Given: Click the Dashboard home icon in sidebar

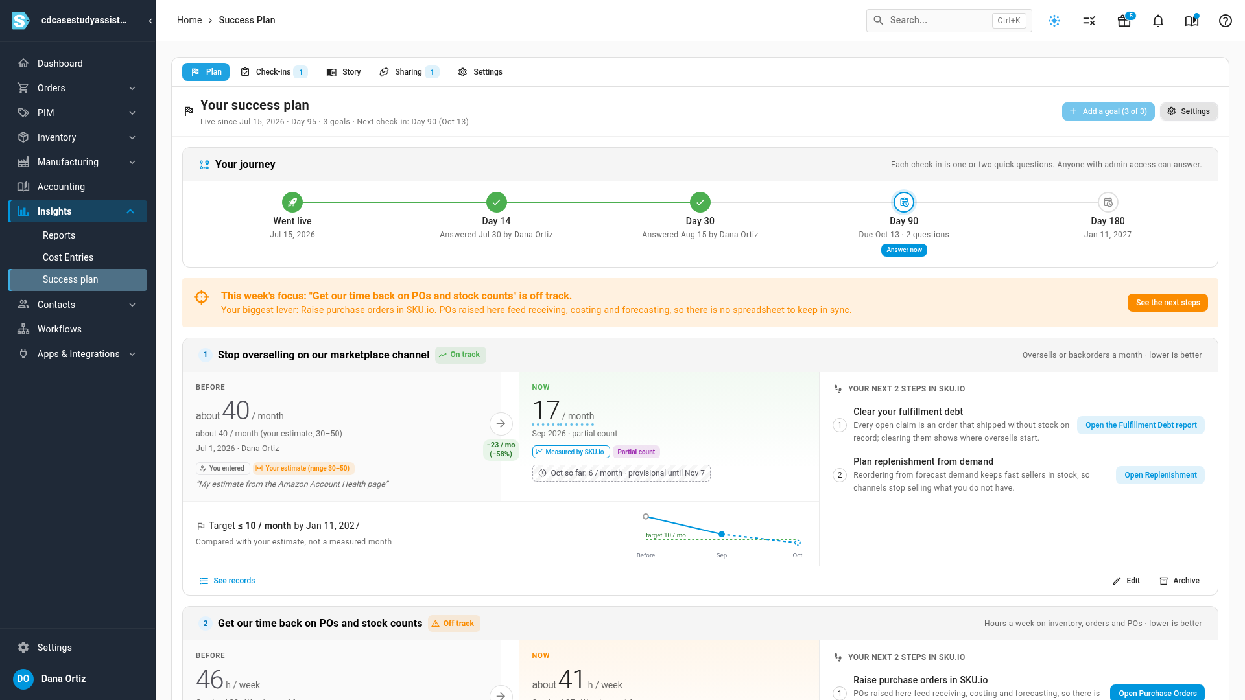Looking at the screenshot, I should pyautogui.click(x=23, y=64).
